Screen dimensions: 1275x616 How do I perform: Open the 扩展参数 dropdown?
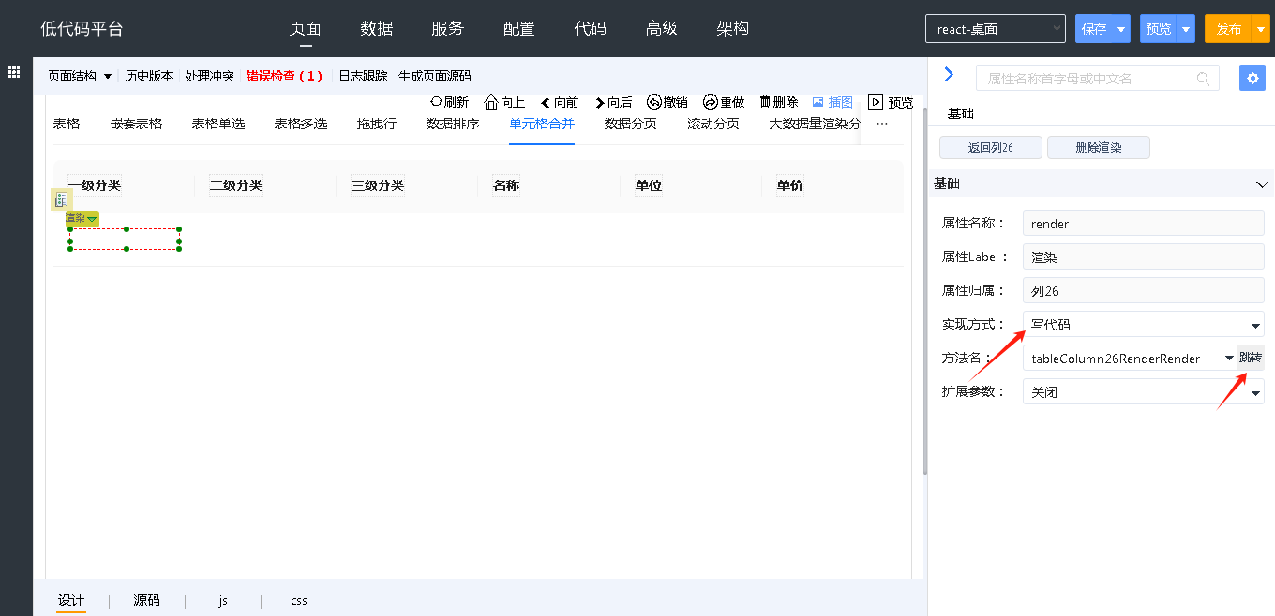point(1144,392)
